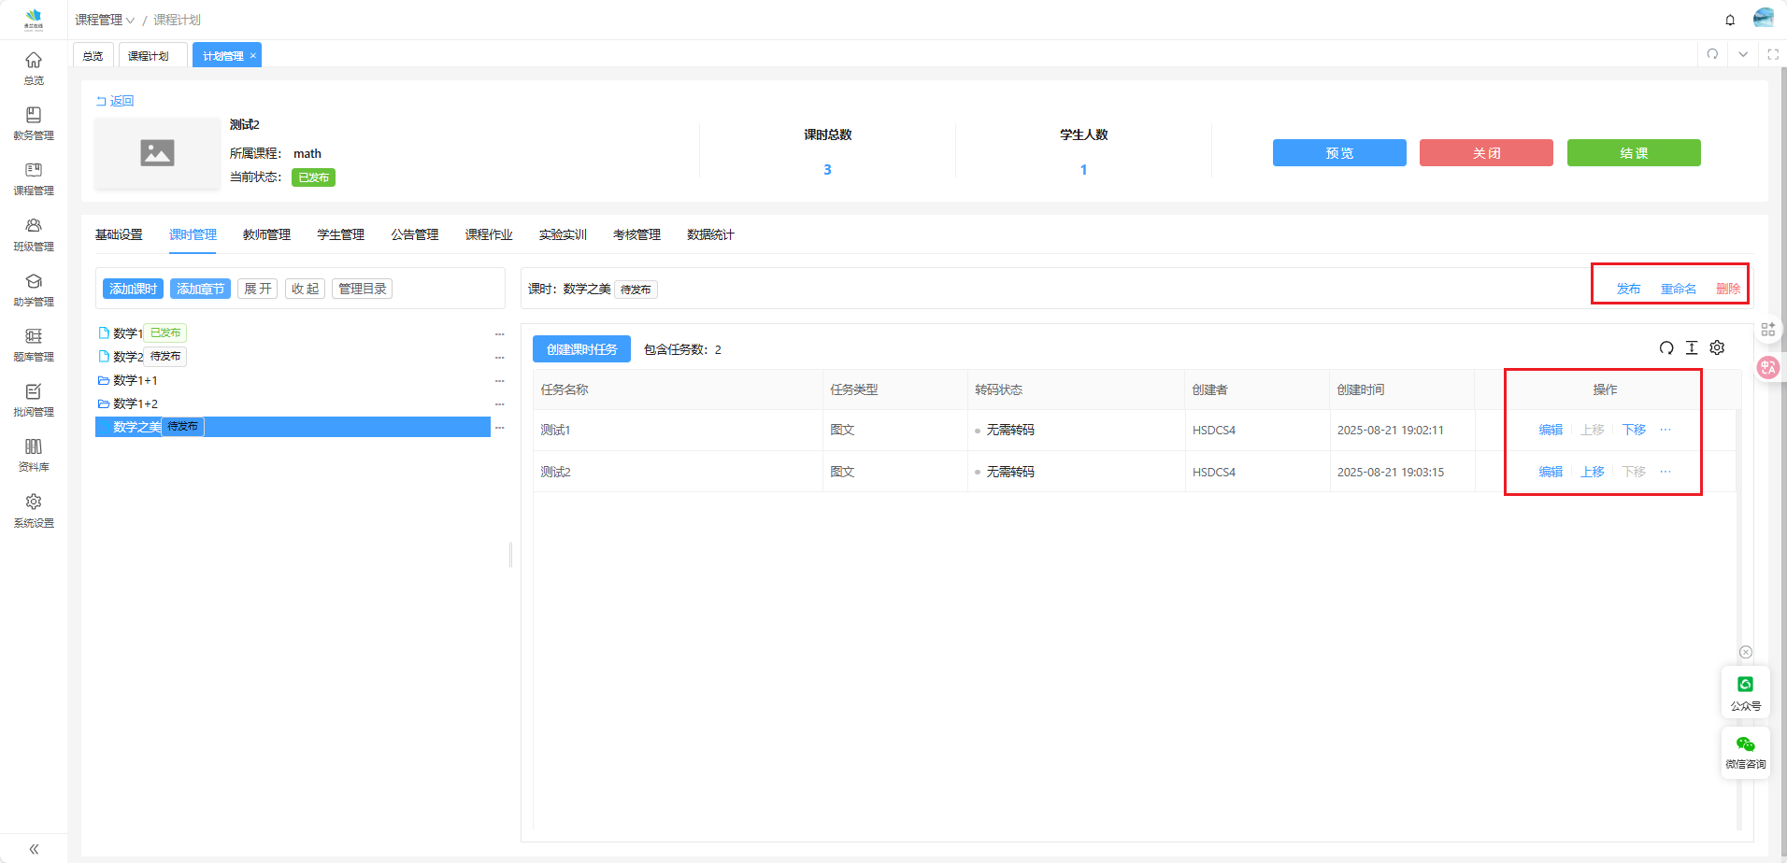Open more options for 数学1+1 folder
This screenshot has height=863, width=1787.
click(x=499, y=380)
